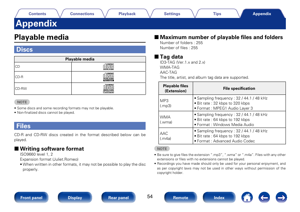The height and width of the screenshot is (212, 300).
Task: Click the Playable media heading
Action: (x=42, y=37)
